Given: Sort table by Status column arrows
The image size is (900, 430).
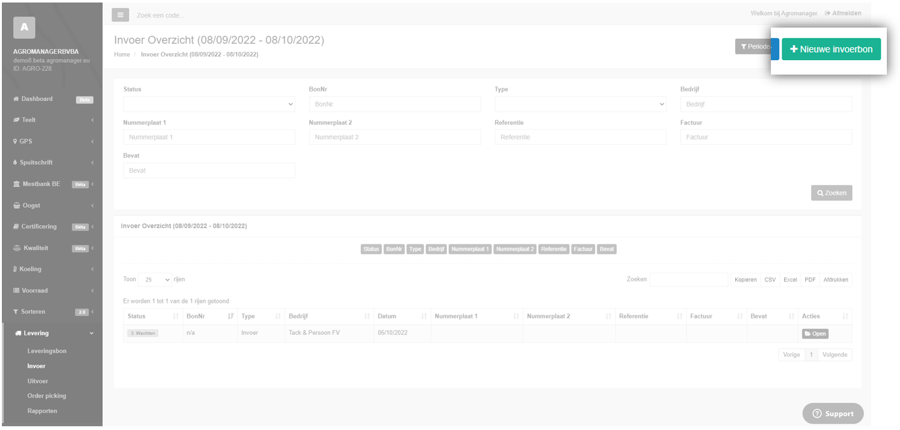Looking at the screenshot, I should 175,317.
